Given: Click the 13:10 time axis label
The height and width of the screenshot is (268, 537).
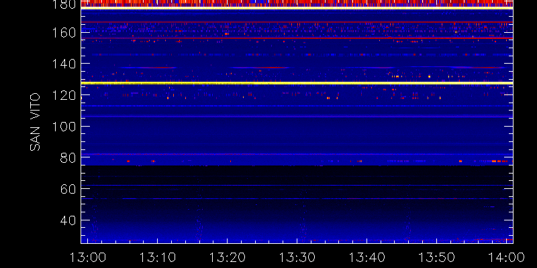Looking at the screenshot, I should (157, 257).
